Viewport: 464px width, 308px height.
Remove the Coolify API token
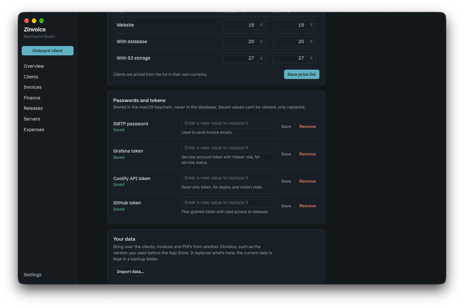click(307, 181)
